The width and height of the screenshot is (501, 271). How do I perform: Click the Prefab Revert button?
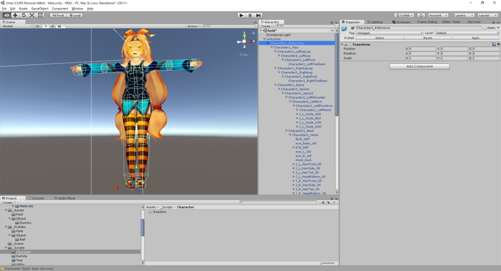(428, 38)
